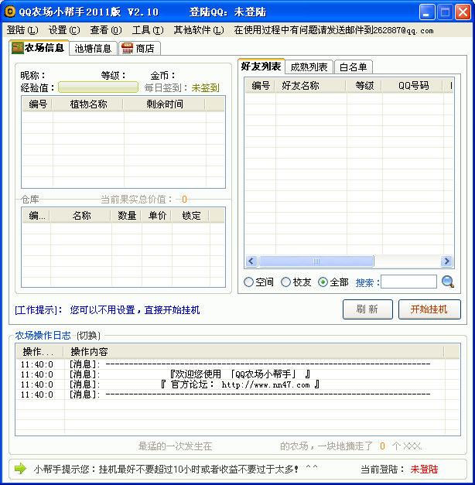Close the QQ农场小帮手 window
Screen dimensions: 475x485
463,12
